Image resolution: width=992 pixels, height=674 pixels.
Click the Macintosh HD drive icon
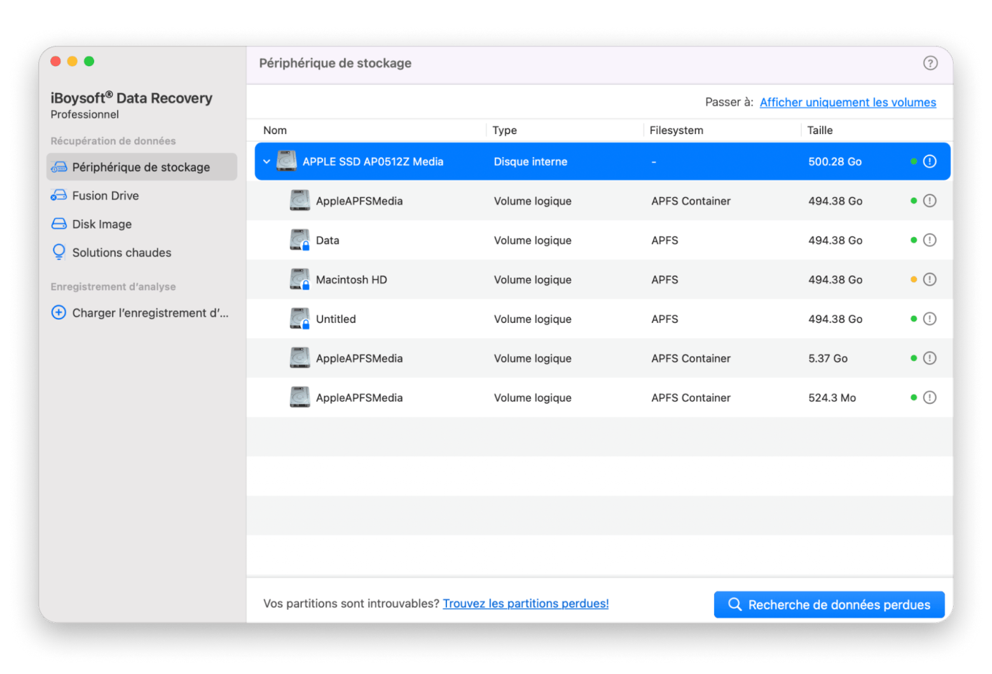(x=300, y=279)
